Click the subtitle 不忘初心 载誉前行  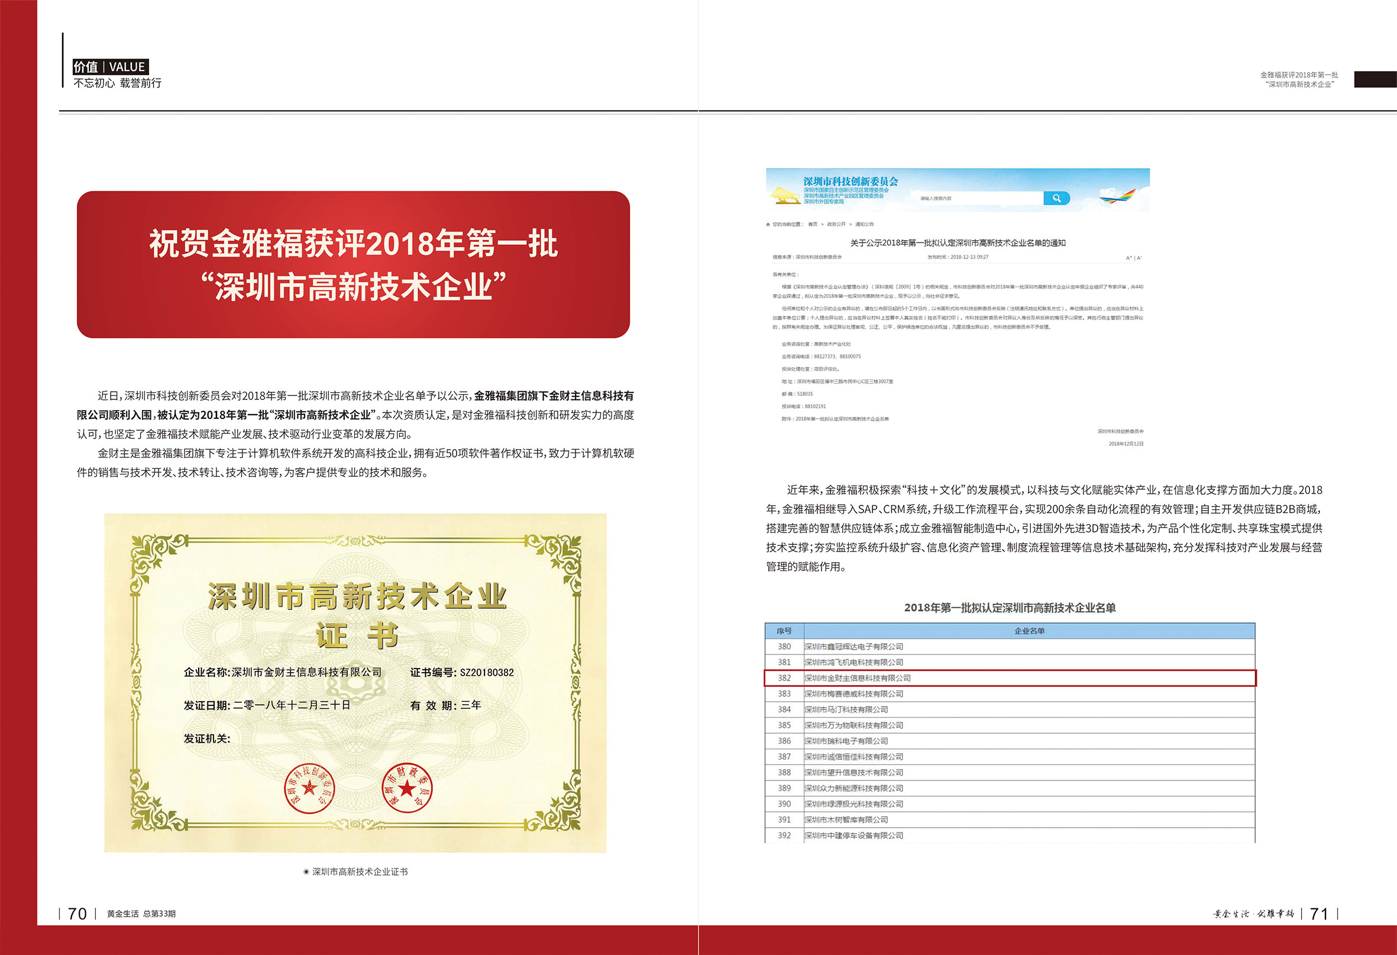(x=117, y=83)
